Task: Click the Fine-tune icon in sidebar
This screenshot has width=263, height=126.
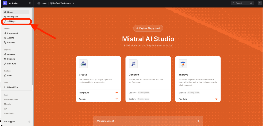Action: [x=5, y=64]
